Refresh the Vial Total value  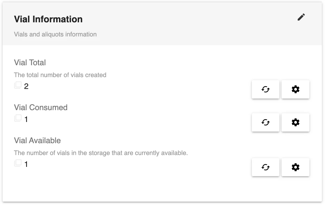[265, 90]
